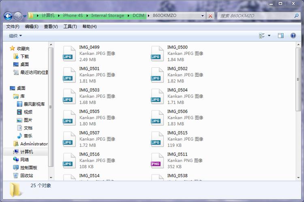
Task: Select the IMG_0501 JPG file icon
Action: click(x=69, y=75)
